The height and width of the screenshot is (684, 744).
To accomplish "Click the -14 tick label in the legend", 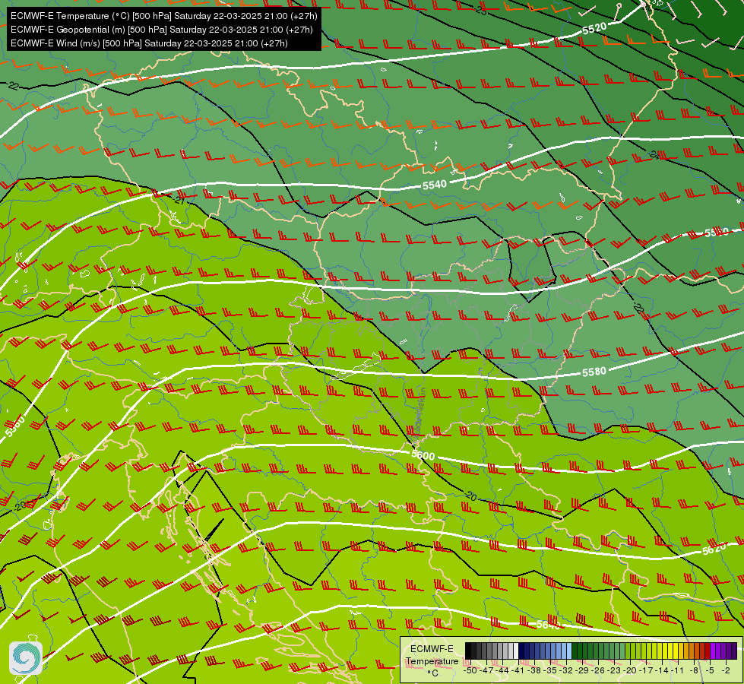I will click(662, 670).
